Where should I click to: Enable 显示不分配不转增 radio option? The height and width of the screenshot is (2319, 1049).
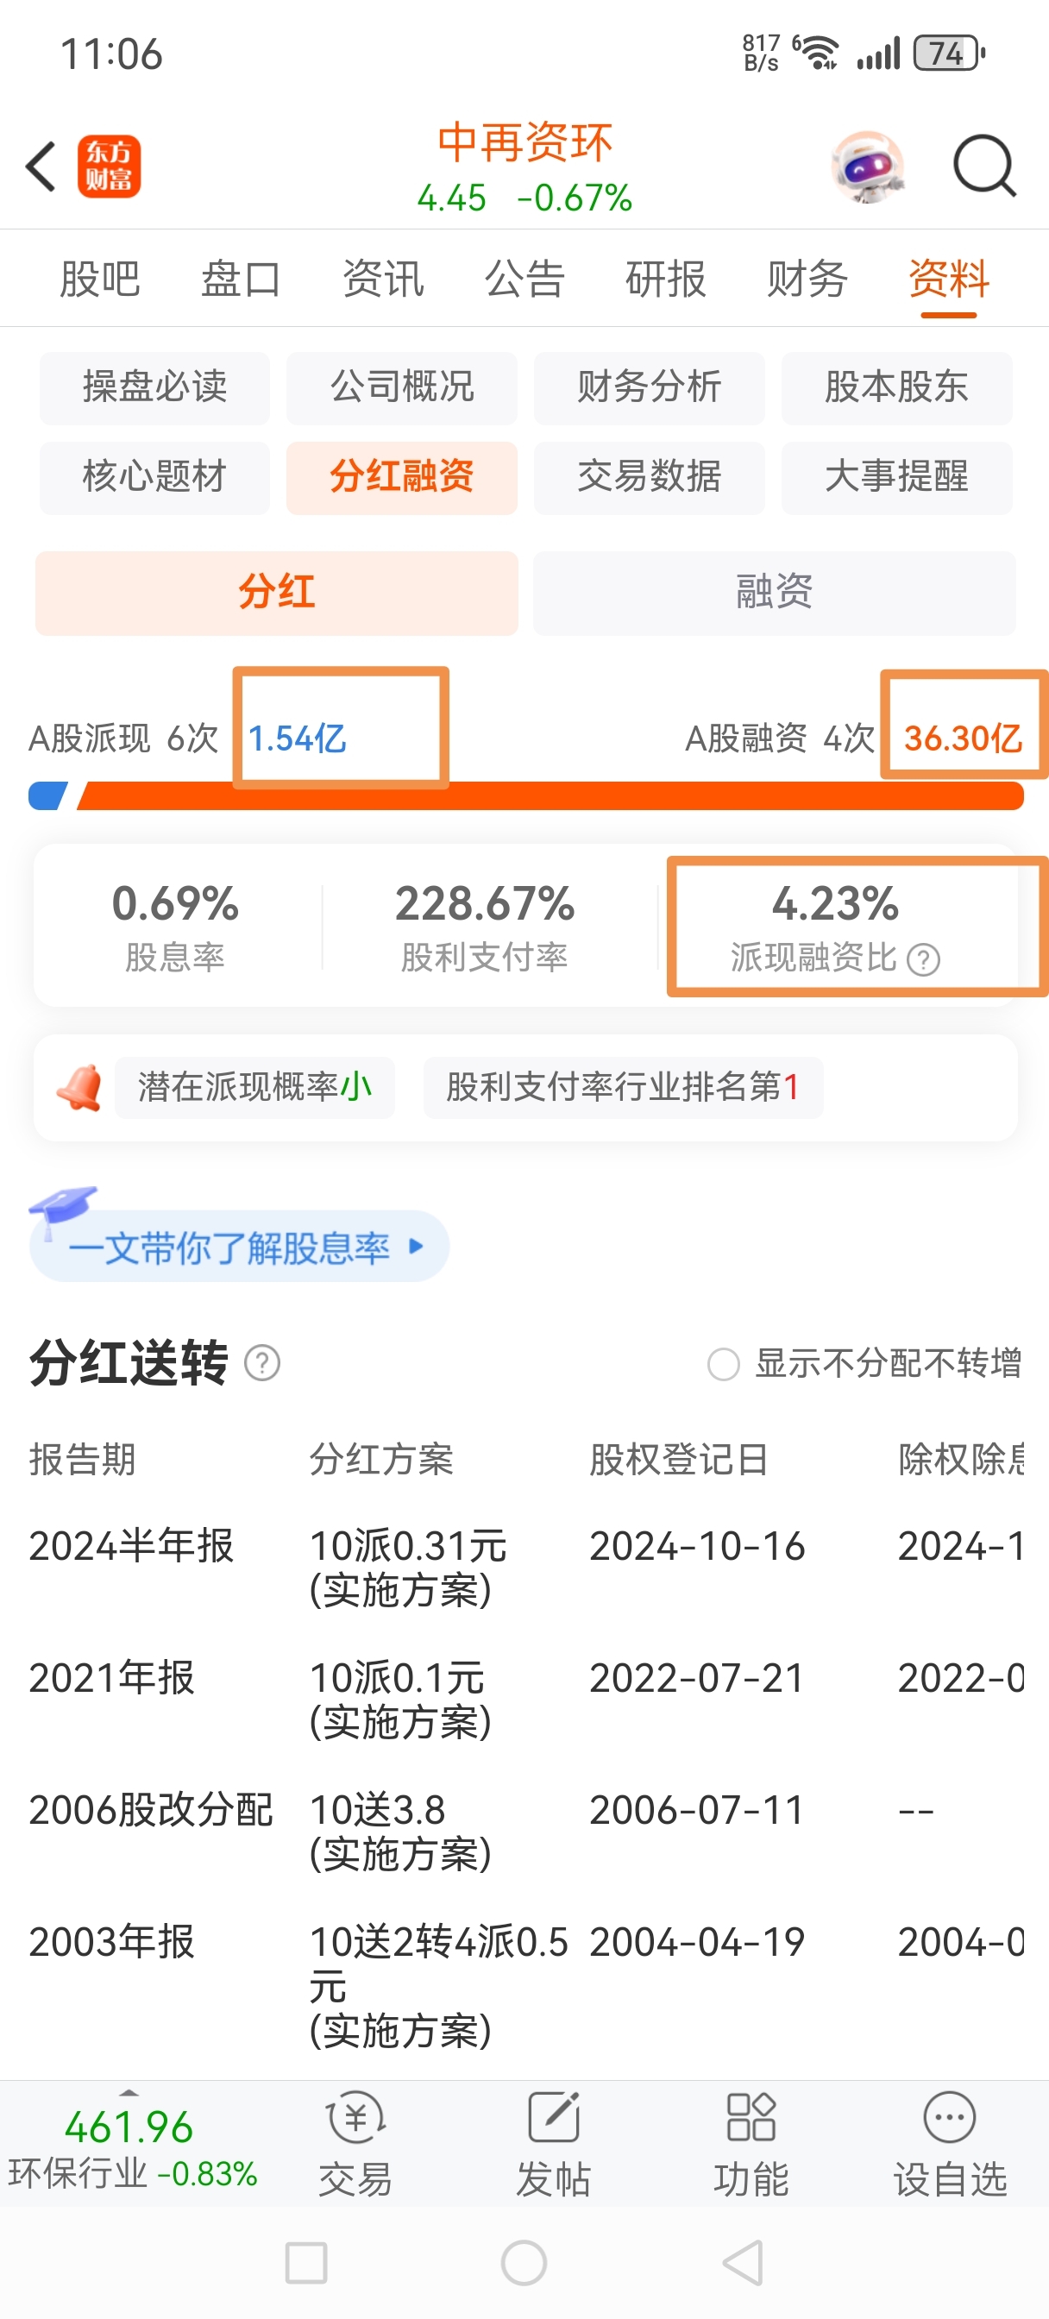click(x=723, y=1364)
